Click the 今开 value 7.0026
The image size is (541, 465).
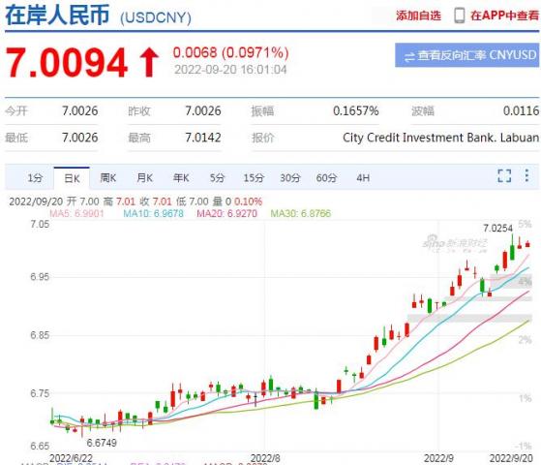[x=79, y=110]
